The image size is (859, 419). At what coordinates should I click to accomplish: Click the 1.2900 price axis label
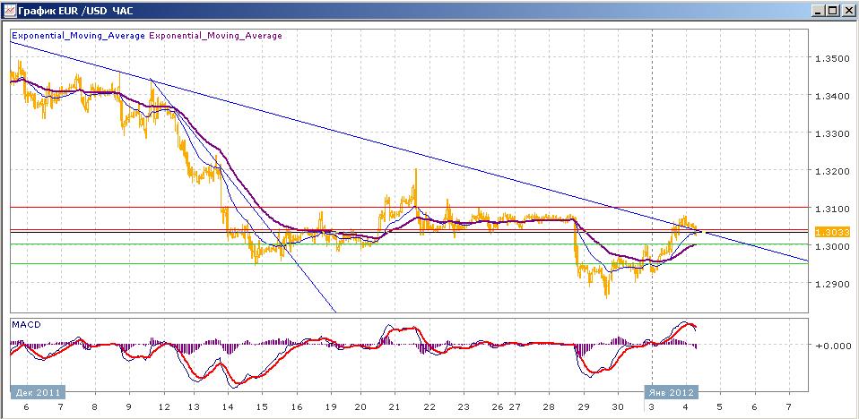point(833,285)
